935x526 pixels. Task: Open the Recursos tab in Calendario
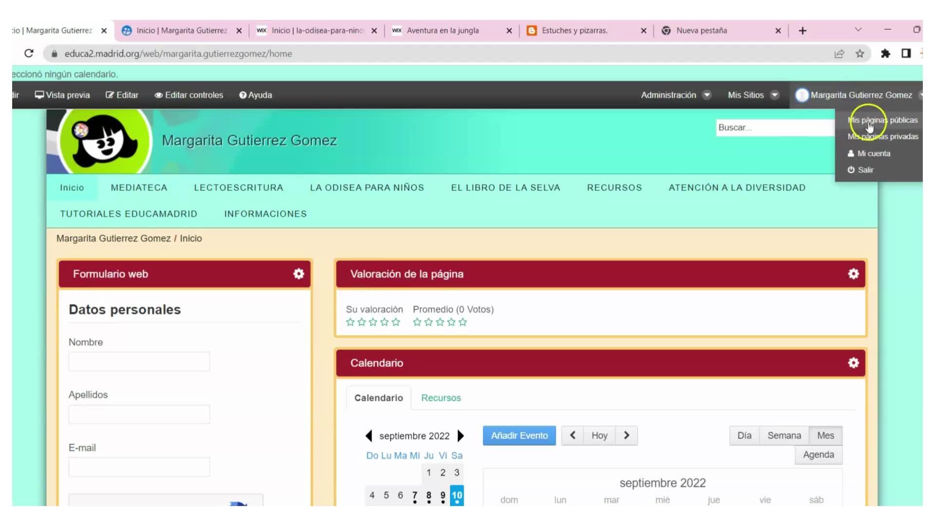coord(441,398)
